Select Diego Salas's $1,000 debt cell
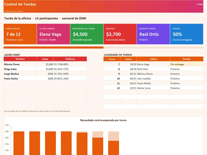 (45, 69)
